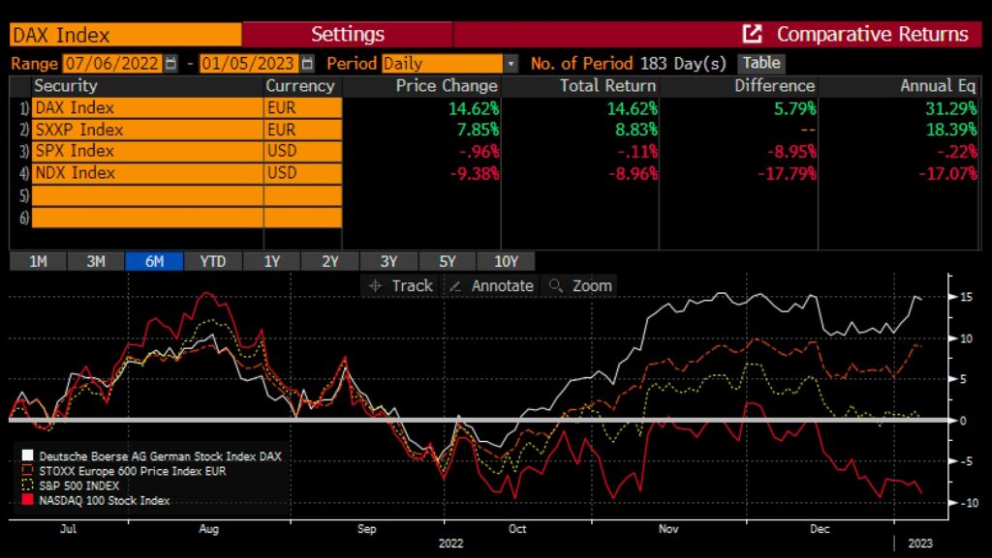Click DAX difference value 5.79%
Viewport: 992px width, 558px height.
pos(795,108)
